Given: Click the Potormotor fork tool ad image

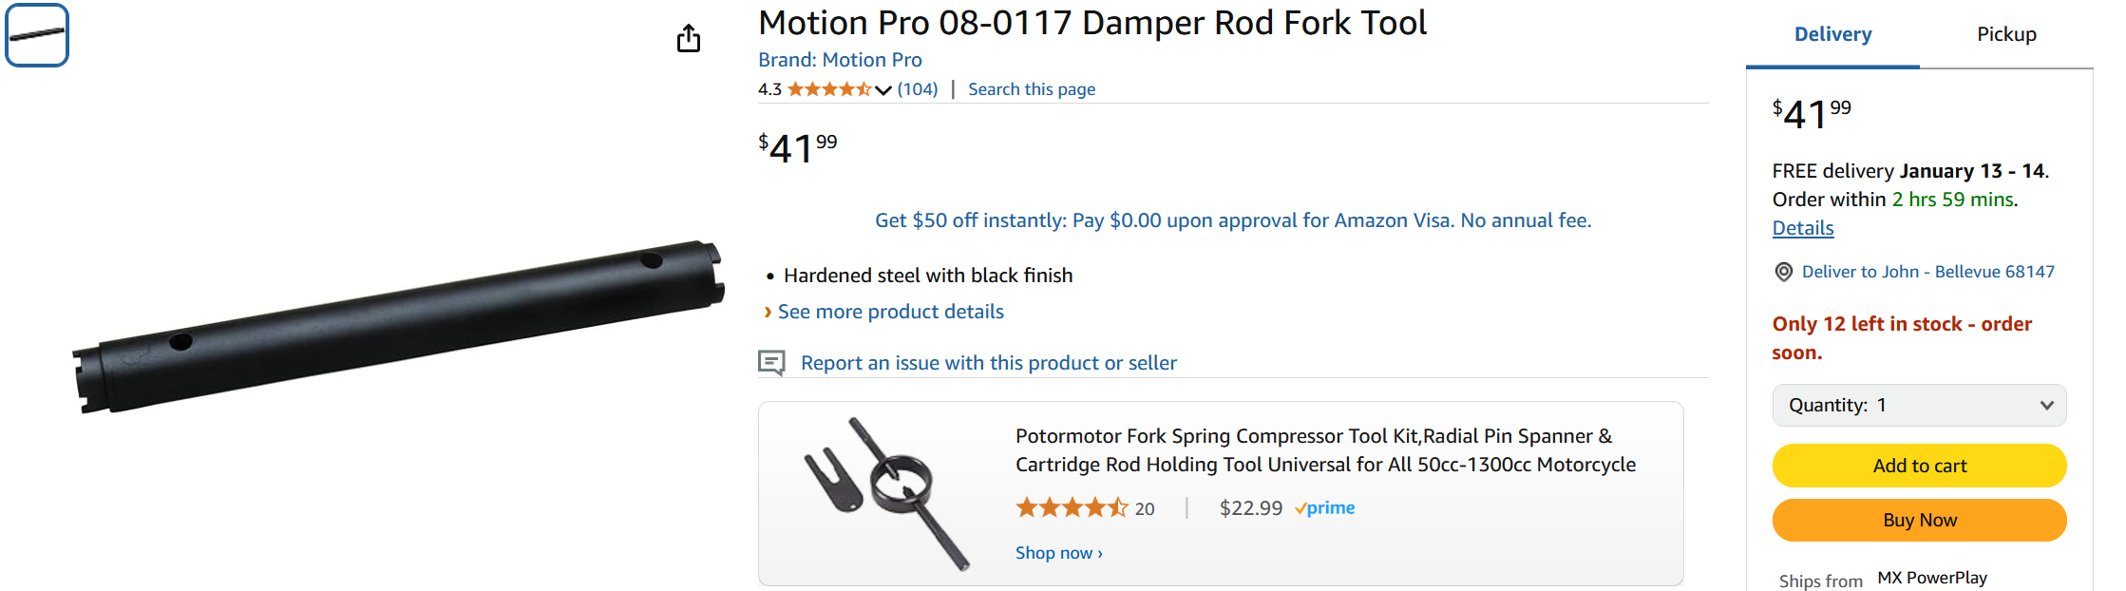Looking at the screenshot, I should click(x=886, y=493).
